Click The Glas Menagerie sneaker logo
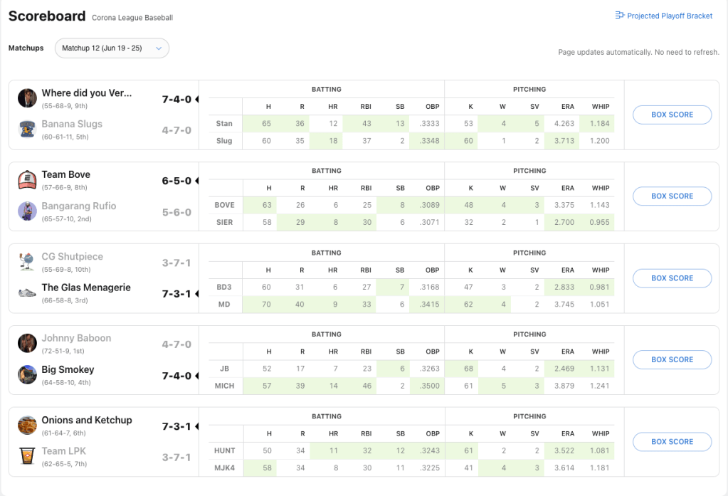 point(27,292)
